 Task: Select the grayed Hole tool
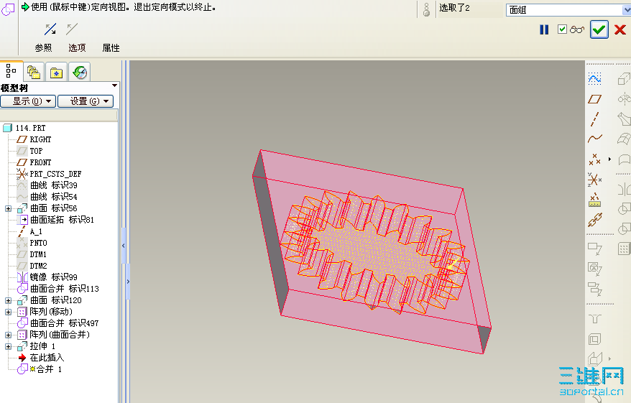coord(595,318)
